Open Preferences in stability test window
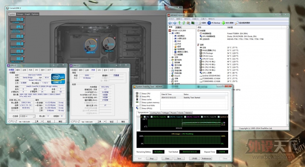 [207, 158]
